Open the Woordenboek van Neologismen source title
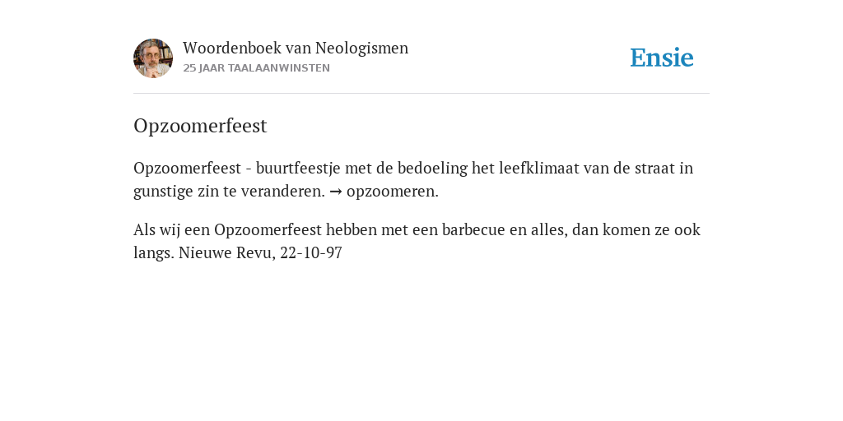The height and width of the screenshot is (421, 843). [x=296, y=48]
